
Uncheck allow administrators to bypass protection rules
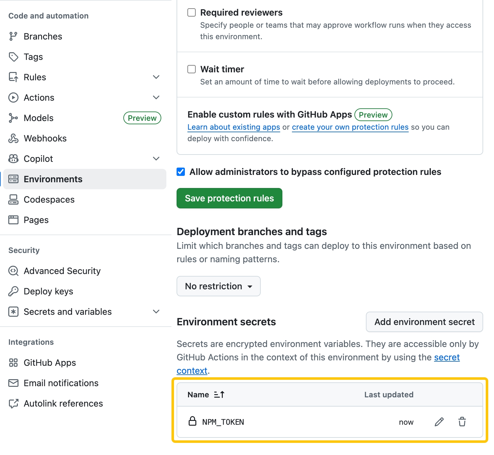coord(181,172)
